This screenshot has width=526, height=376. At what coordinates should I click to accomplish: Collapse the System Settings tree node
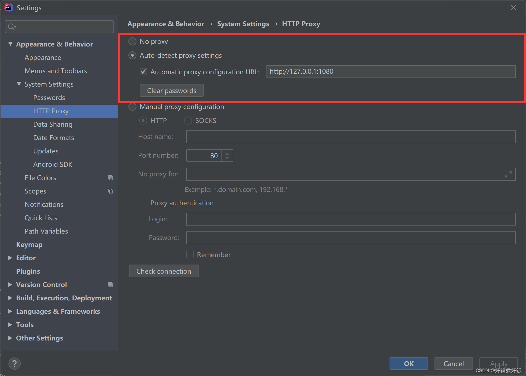[x=19, y=84]
